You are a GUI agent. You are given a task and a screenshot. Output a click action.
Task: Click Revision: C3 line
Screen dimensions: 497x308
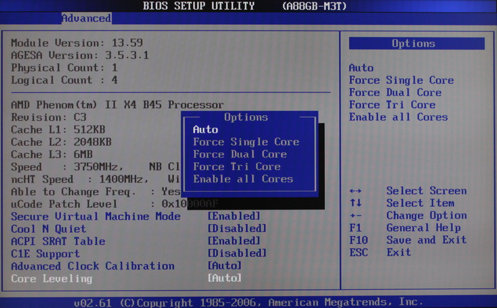(48, 117)
